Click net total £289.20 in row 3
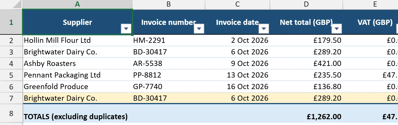 tap(307, 52)
